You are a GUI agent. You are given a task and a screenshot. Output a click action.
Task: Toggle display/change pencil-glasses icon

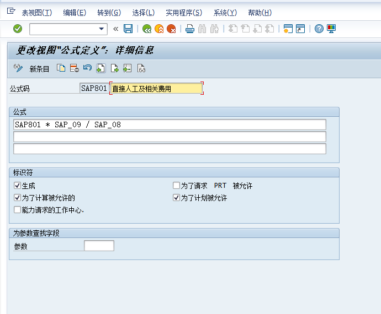click(x=18, y=68)
